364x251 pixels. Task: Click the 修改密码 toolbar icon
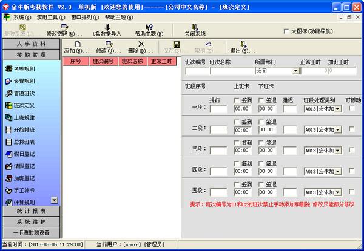64,27
